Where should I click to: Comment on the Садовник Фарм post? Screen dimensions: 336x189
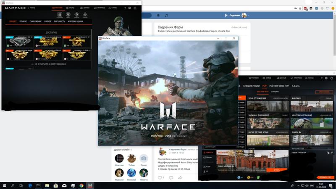coord(171,178)
